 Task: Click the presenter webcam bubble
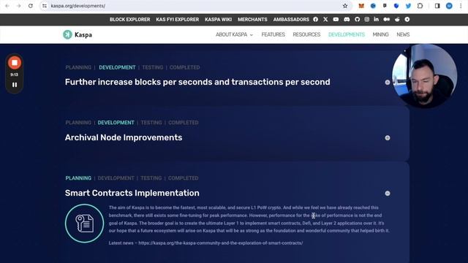click(424, 76)
